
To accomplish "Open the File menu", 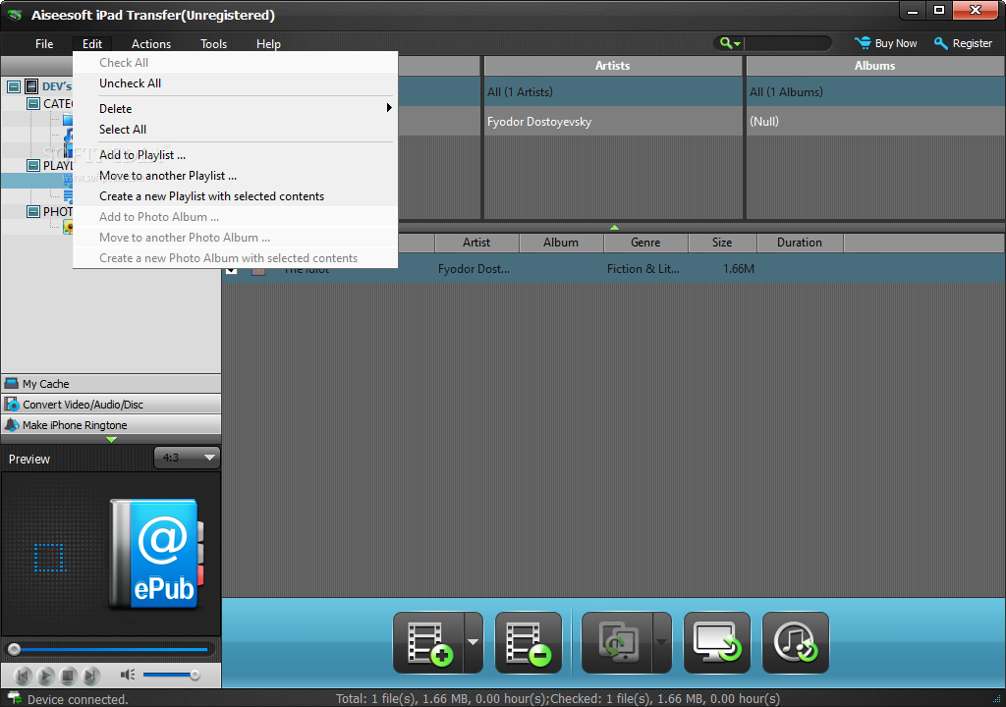I will [44, 43].
